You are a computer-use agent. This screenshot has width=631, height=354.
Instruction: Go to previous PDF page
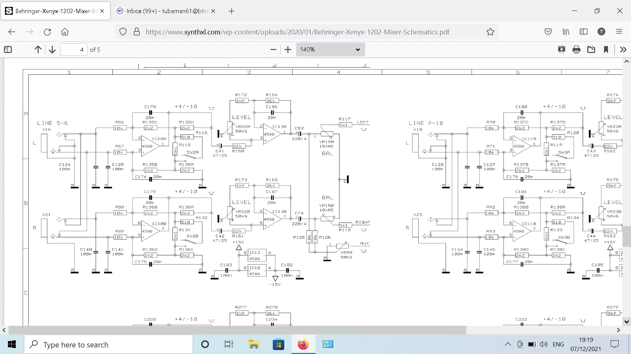tap(38, 49)
